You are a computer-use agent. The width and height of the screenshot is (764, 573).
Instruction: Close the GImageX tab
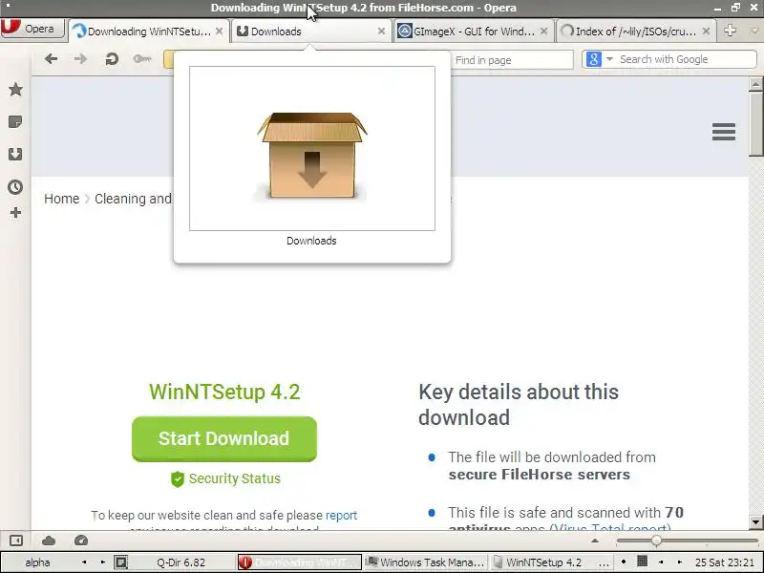click(543, 32)
